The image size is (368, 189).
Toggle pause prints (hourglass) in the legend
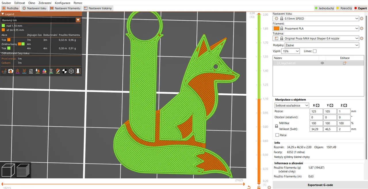click(51, 71)
